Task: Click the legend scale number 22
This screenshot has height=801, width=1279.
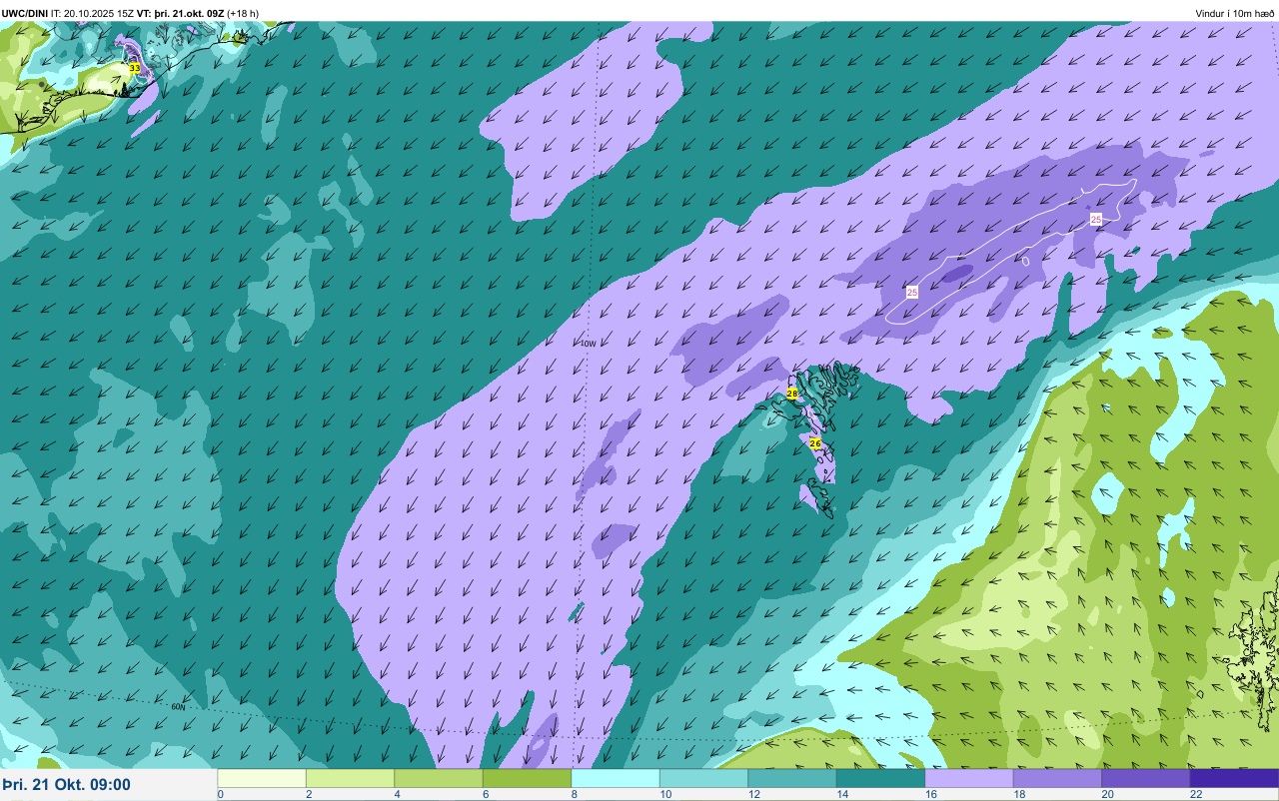Action: tap(1196, 794)
